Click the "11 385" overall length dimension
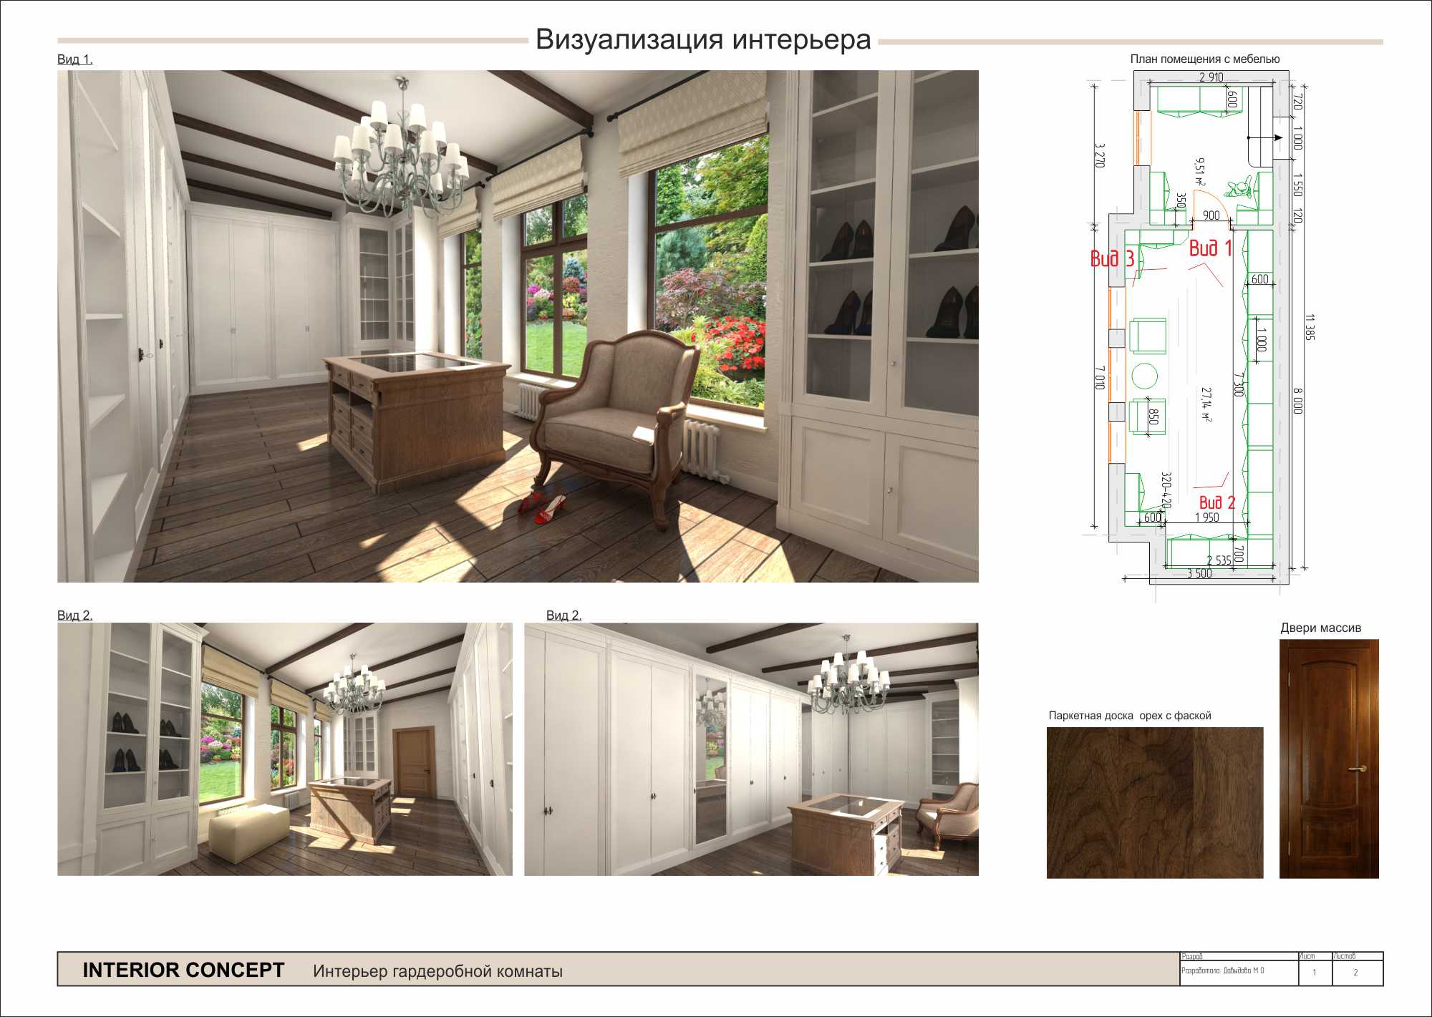 point(1310,327)
